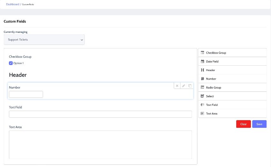This screenshot has height=167, width=271.
Task: Select the large Header element in form
Action: 18,75
